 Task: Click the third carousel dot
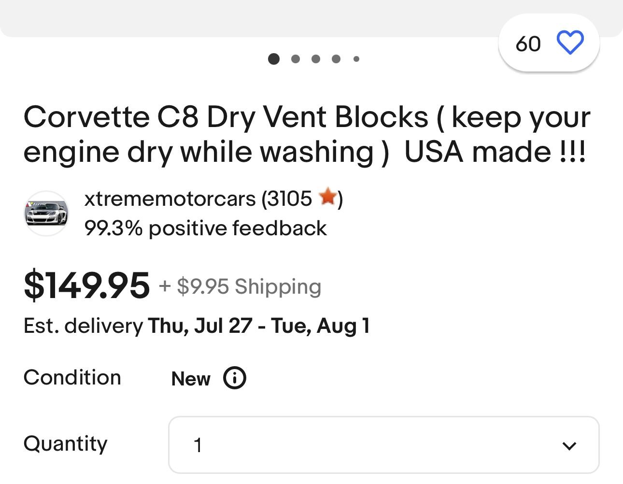316,59
